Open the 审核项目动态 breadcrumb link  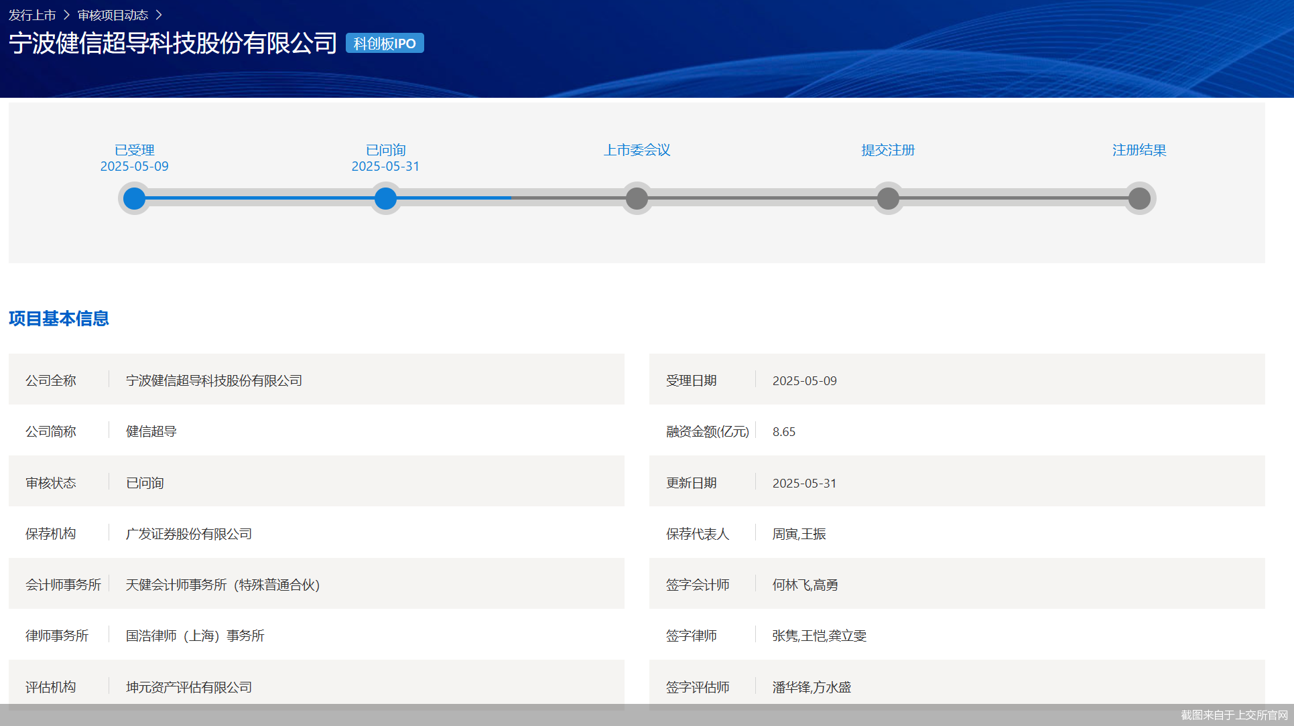pos(113,15)
